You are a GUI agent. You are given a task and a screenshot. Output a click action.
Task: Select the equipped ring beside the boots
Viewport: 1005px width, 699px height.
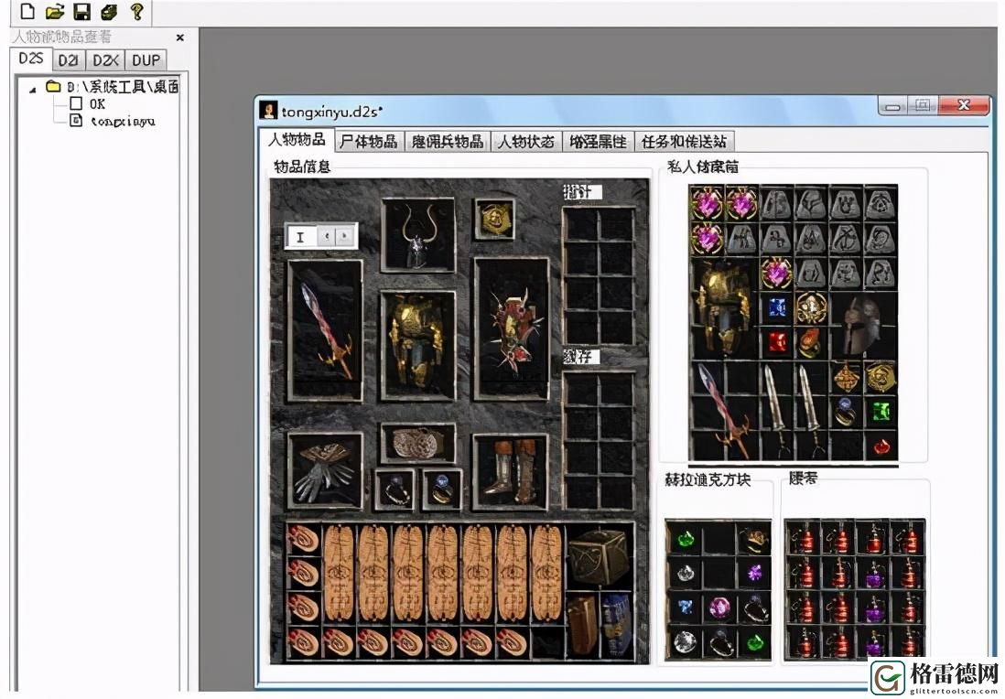tap(442, 490)
